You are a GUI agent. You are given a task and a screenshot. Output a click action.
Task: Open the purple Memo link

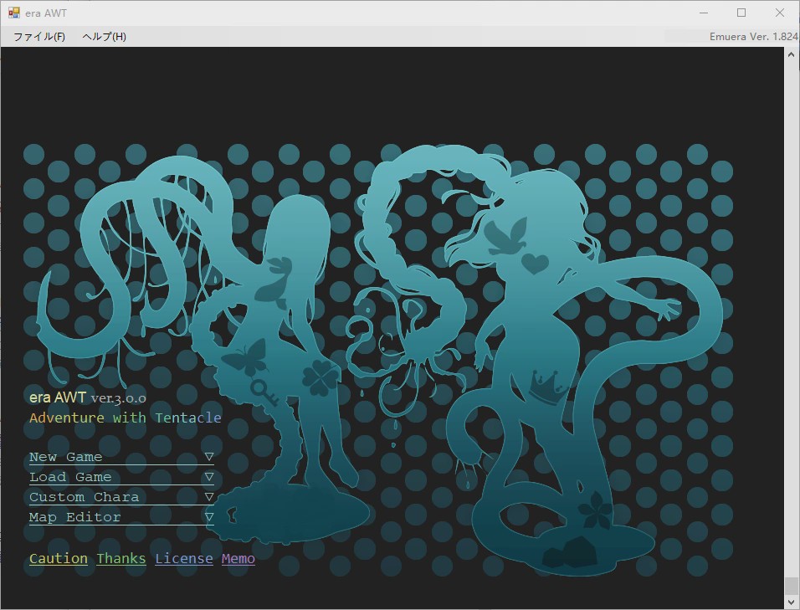(238, 558)
